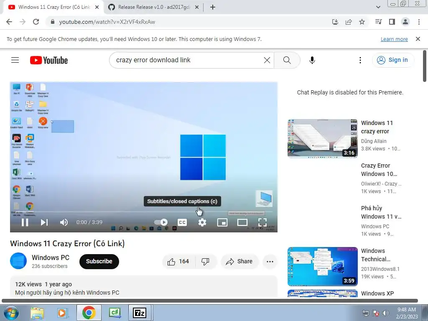
Task: Open Chrome media control icon
Action: pos(379,22)
